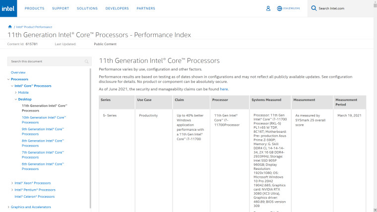The width and height of the screenshot is (377, 212).
Task: Click the Search Intel.com magnifier icon
Action: click(314, 8)
